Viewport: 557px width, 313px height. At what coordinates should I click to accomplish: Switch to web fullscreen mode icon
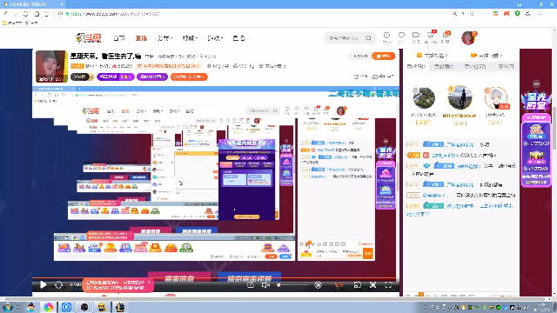coord(372,284)
